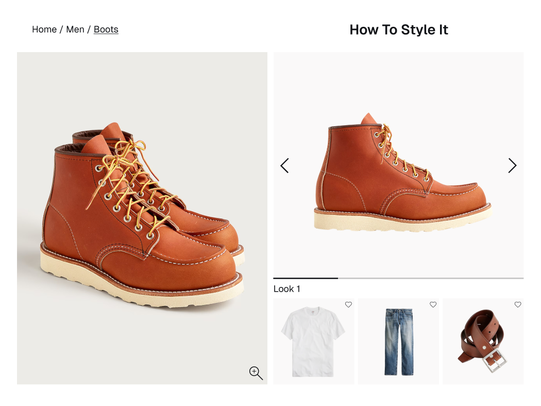
Task: Open the Home breadcrumb link
Action: 44,29
